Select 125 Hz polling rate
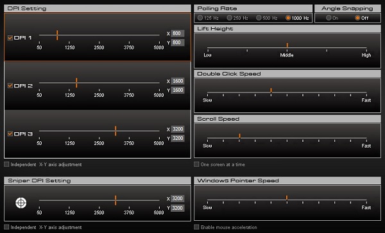Viewport: 385px width, 233px height. coord(200,18)
